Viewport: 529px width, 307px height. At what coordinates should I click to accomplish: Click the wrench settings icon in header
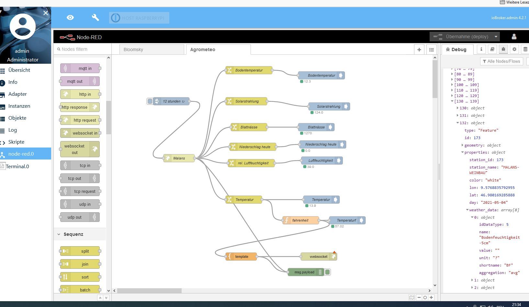click(95, 17)
